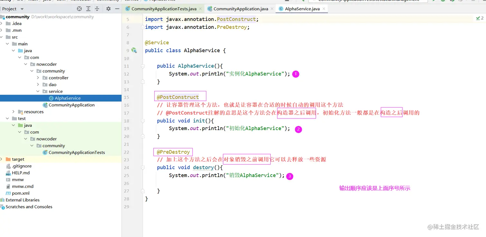Image resolution: width=486 pixels, height=237 pixels.
Task: Collapse the src folder arrow
Action: 1,37
